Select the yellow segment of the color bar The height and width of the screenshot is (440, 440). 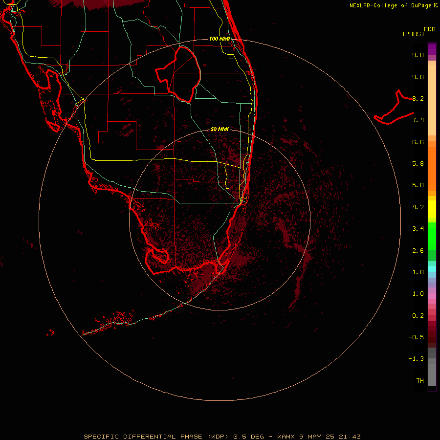point(432,209)
